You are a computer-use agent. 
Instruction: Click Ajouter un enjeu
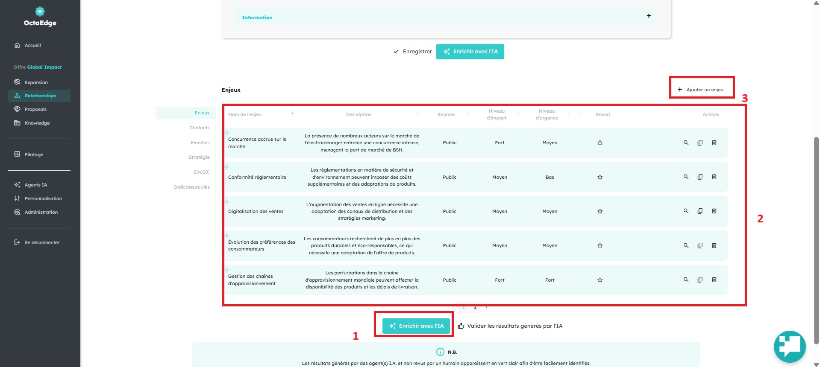[x=701, y=90]
